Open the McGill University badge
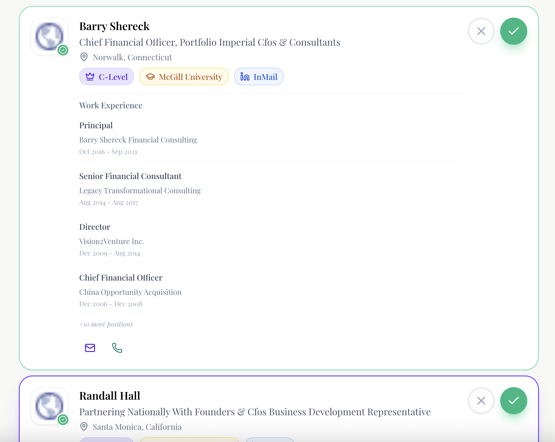This screenshot has width=555, height=442. point(184,76)
